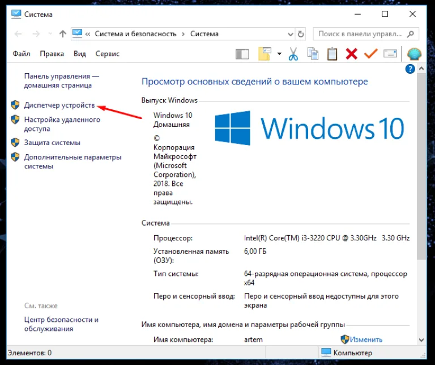Click scrollbar up arrow
Image resolution: width=435 pixels, height=365 pixels.
click(421, 68)
